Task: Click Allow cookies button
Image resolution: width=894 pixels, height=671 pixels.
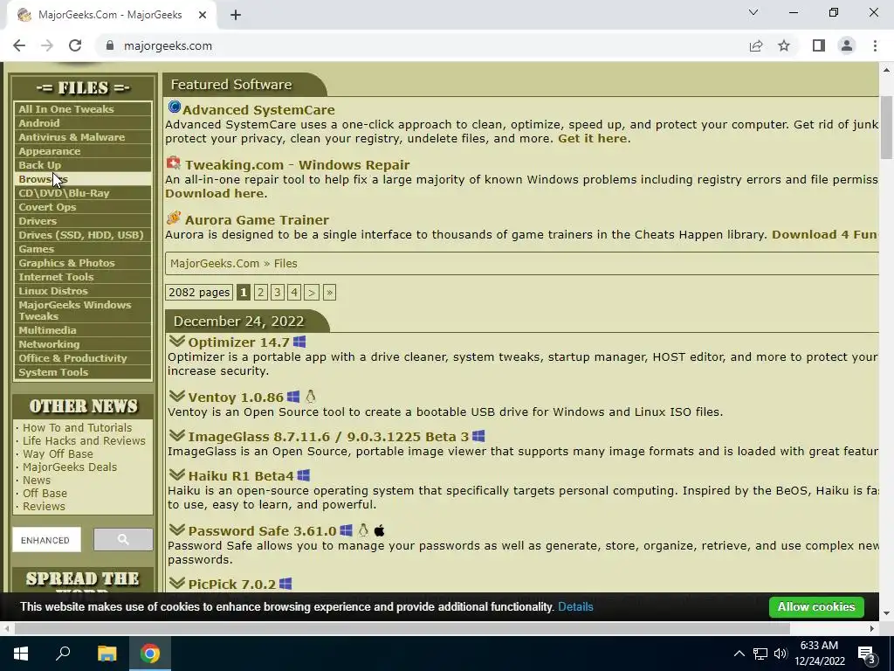Action: pyautogui.click(x=816, y=606)
